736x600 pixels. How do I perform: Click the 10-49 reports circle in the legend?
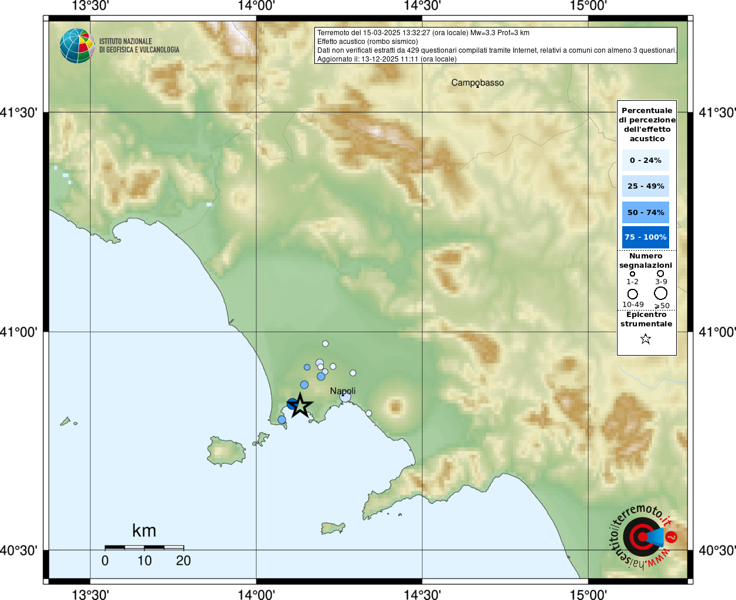(632, 294)
